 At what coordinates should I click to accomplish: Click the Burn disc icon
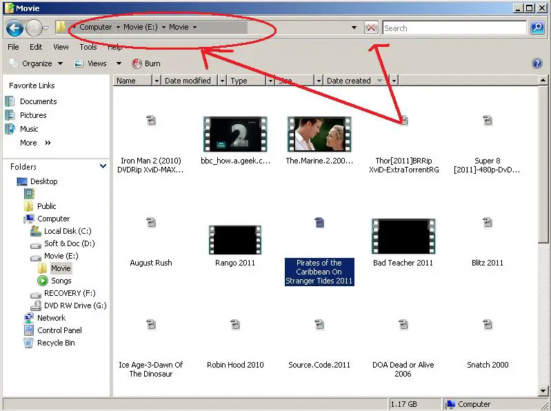pos(137,63)
